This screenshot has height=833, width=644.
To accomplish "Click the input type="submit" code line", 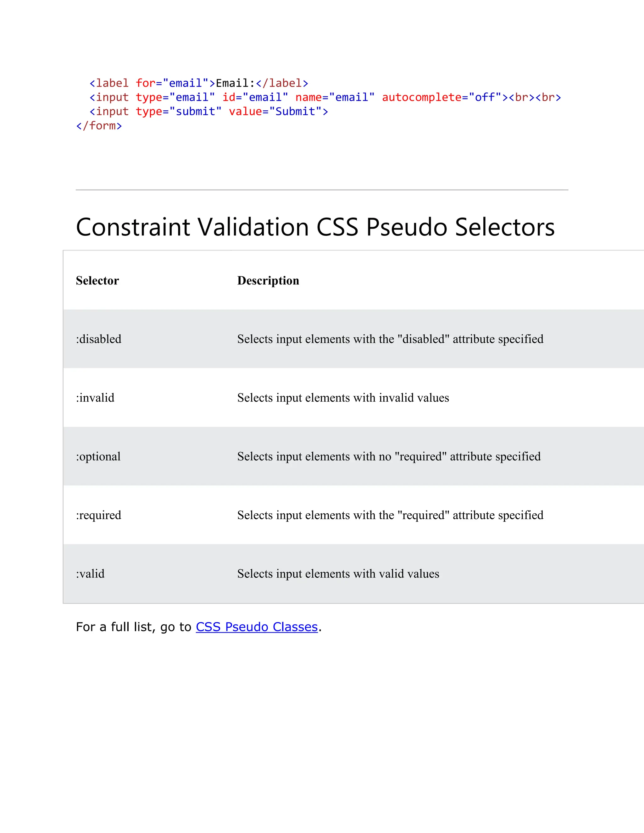I will click(x=208, y=111).
